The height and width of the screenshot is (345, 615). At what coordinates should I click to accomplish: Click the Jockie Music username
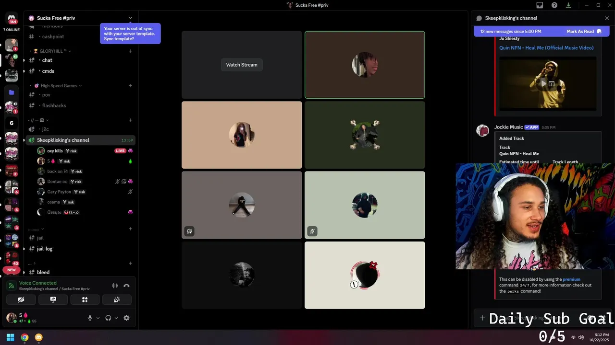[x=508, y=127]
